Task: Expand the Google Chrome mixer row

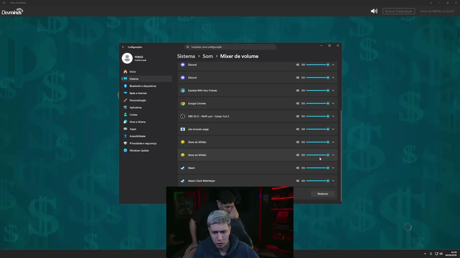Action: click(x=333, y=104)
